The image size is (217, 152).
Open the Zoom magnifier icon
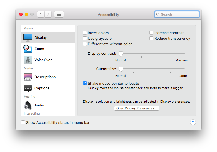click(x=28, y=49)
